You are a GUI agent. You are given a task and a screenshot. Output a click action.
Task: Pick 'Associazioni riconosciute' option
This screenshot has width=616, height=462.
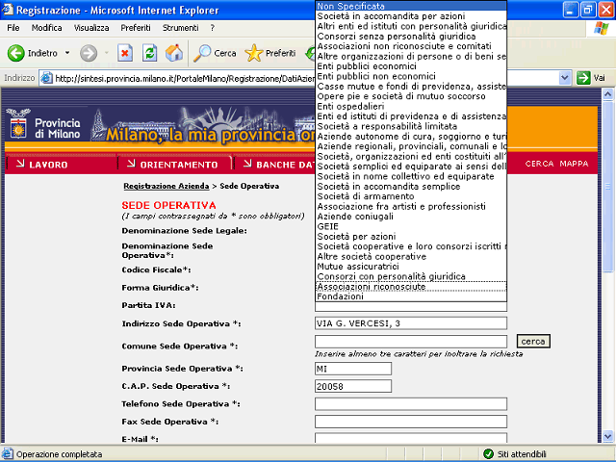(x=411, y=287)
